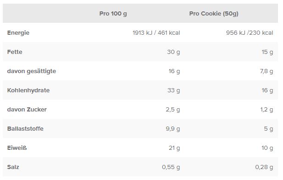Click the 1913 kJ / 461 kcal value
Viewport: 283px width, 180px height.
(156, 33)
